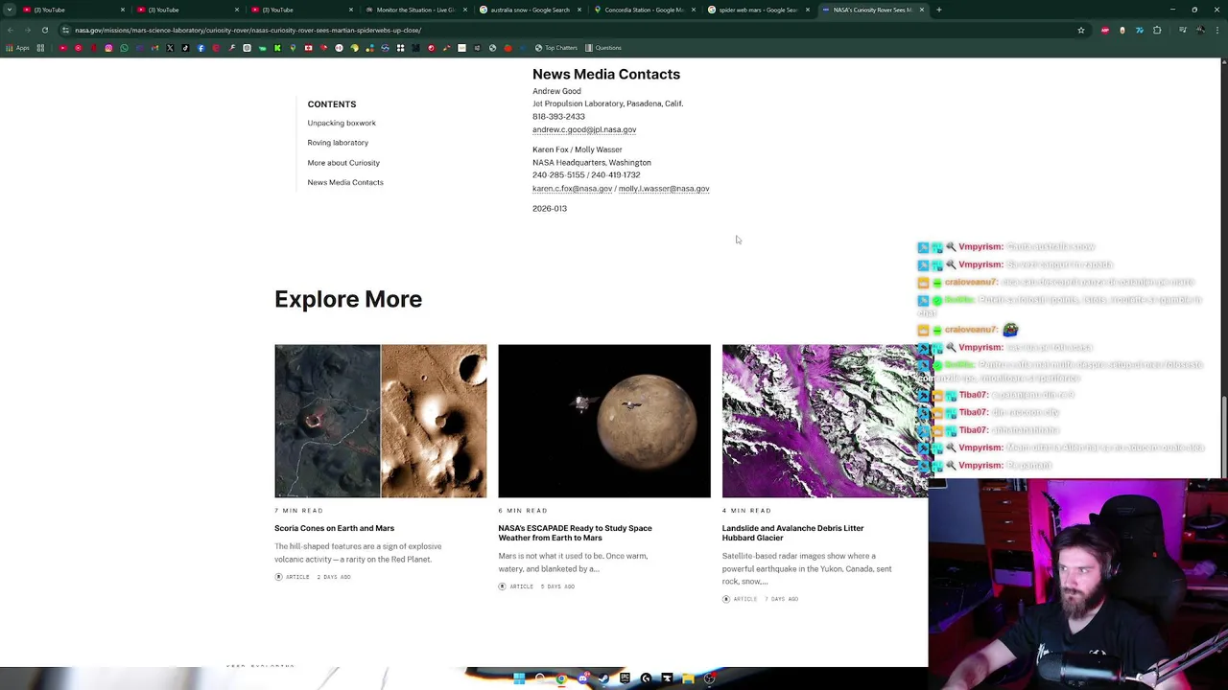
Task: Open NASA's ESCAPADE Space Weather article title
Action: point(575,533)
